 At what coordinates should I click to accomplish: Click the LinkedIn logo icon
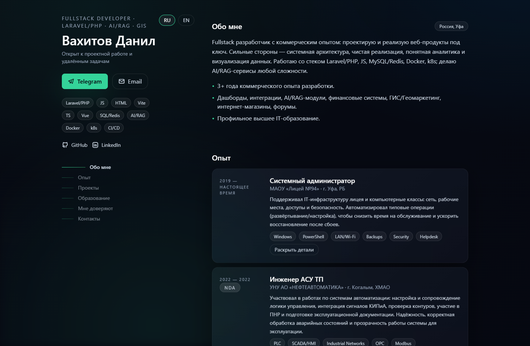coord(95,145)
